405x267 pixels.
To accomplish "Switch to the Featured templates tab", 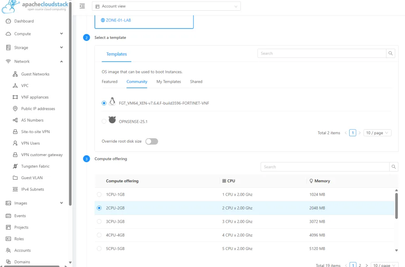I will click(110, 82).
